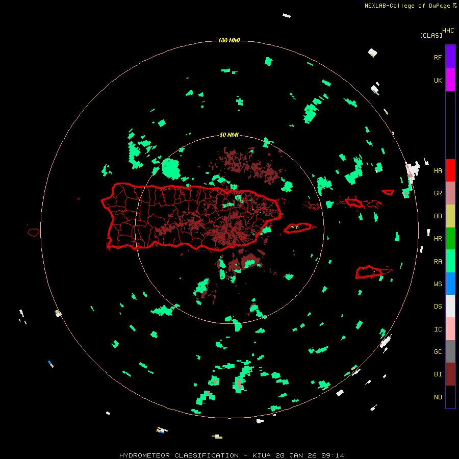The height and width of the screenshot is (459, 459).
Task: Click the GR salmon legend swatch
Action: [450, 193]
